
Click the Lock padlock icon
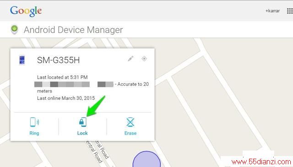point(82,122)
